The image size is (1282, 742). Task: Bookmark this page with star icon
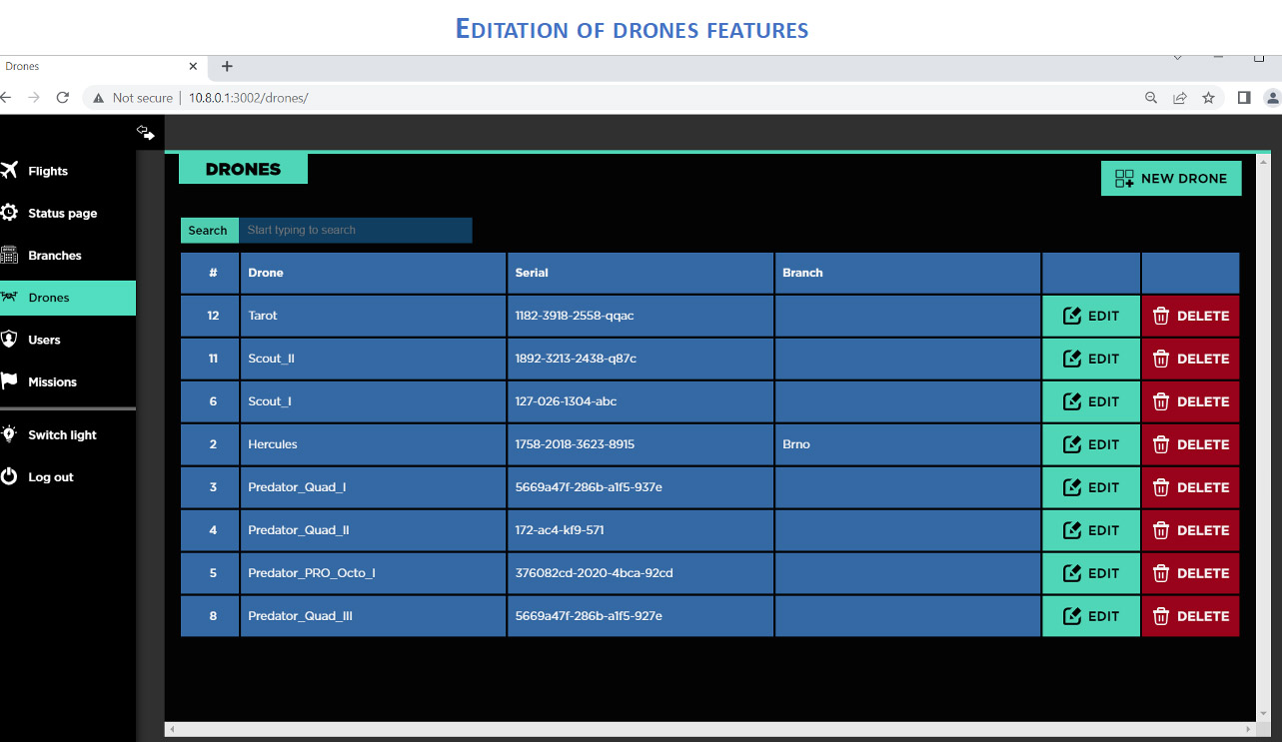(x=1208, y=98)
